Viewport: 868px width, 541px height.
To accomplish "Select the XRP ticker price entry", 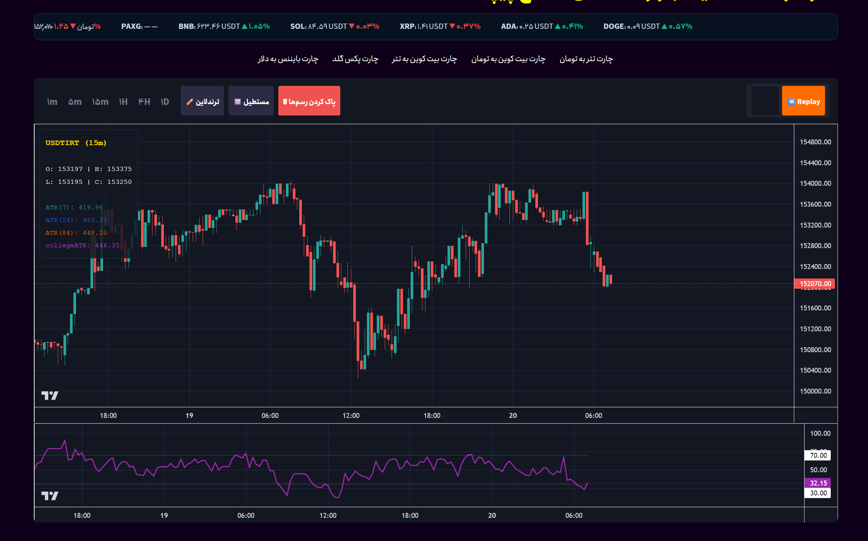I will [440, 27].
